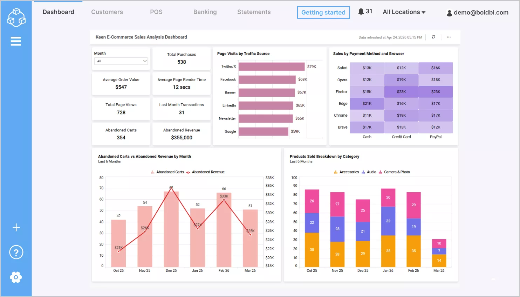
Task: Click the Getting started button
Action: [323, 13]
